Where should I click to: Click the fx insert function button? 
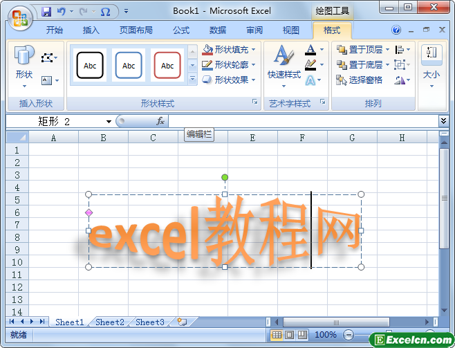point(160,121)
